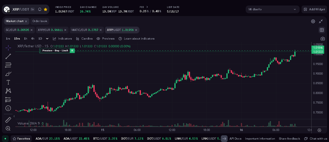Open the Favorites list button

click(21, 138)
